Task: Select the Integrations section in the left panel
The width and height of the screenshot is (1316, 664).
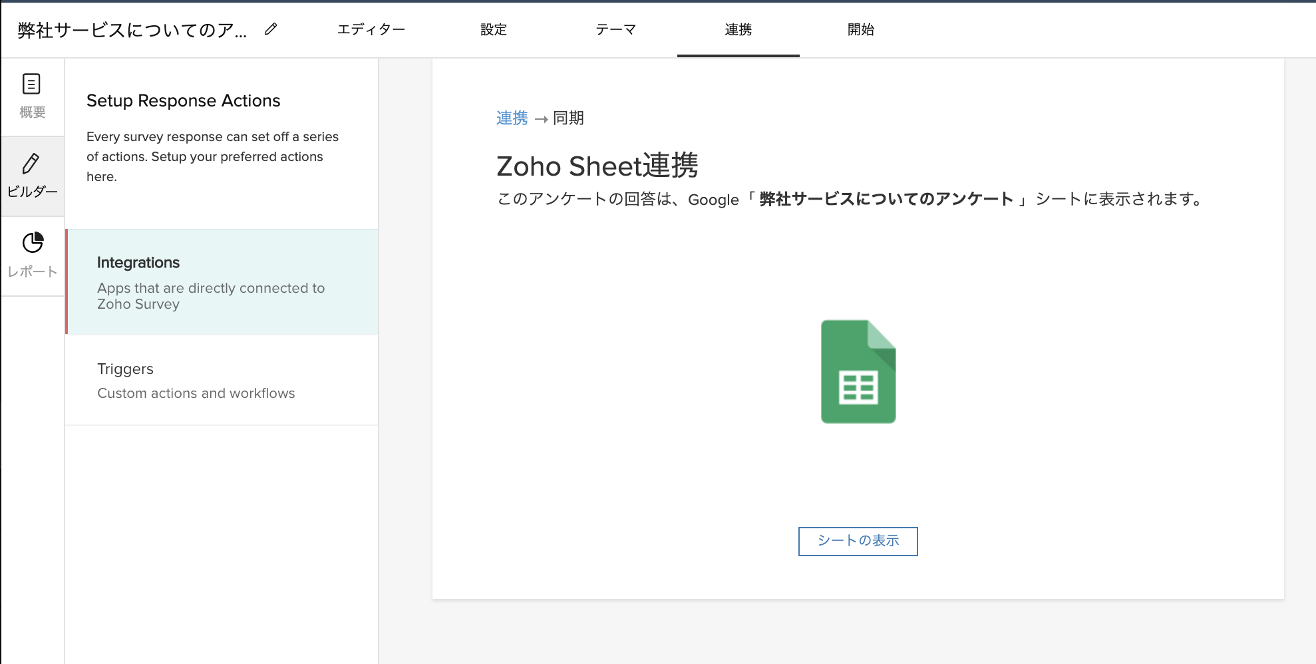Action: click(222, 282)
